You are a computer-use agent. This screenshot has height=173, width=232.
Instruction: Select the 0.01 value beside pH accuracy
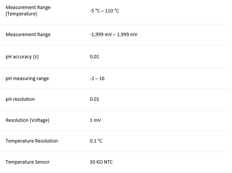pos(94,57)
